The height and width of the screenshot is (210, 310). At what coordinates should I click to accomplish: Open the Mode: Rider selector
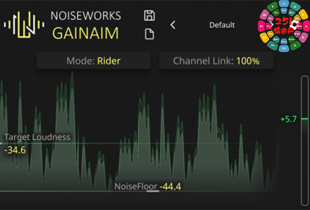click(93, 61)
